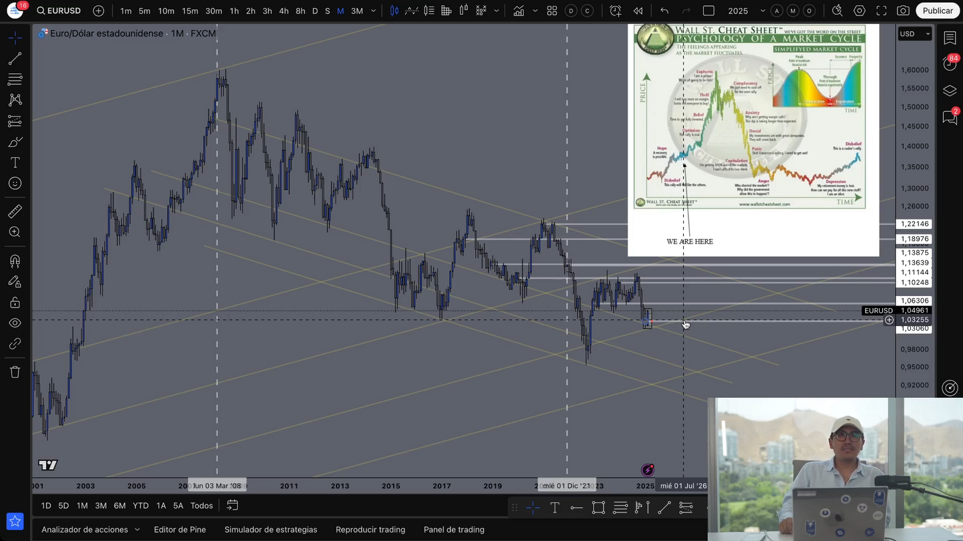Select the ruler measure tool
This screenshot has width=963, height=541.
tap(15, 212)
